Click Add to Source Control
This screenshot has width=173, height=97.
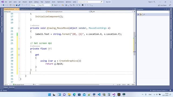[x=159, y=91]
